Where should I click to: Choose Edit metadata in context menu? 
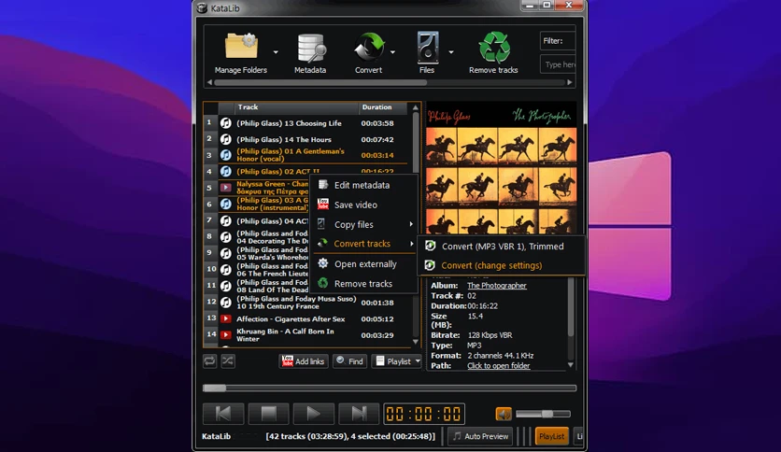click(363, 185)
